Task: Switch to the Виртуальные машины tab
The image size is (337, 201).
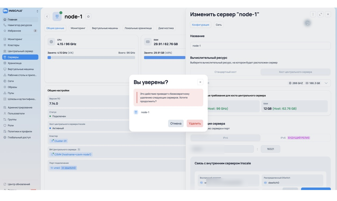Action: pyautogui.click(x=105, y=28)
